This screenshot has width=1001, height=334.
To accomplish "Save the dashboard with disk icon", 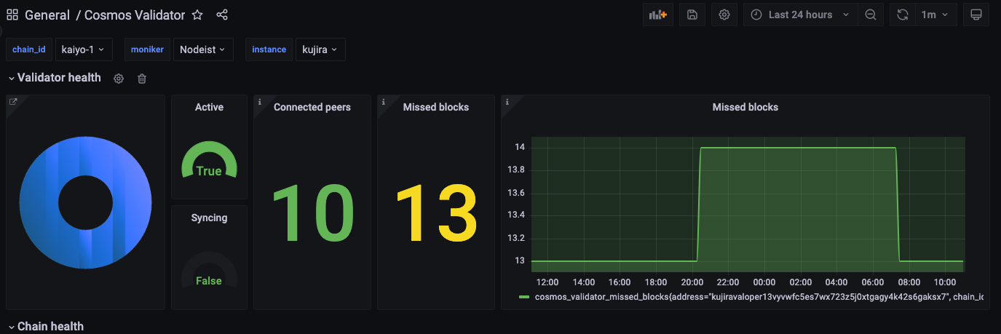I will 692,15.
